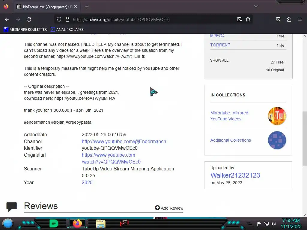Click Add Review

coord(169,208)
